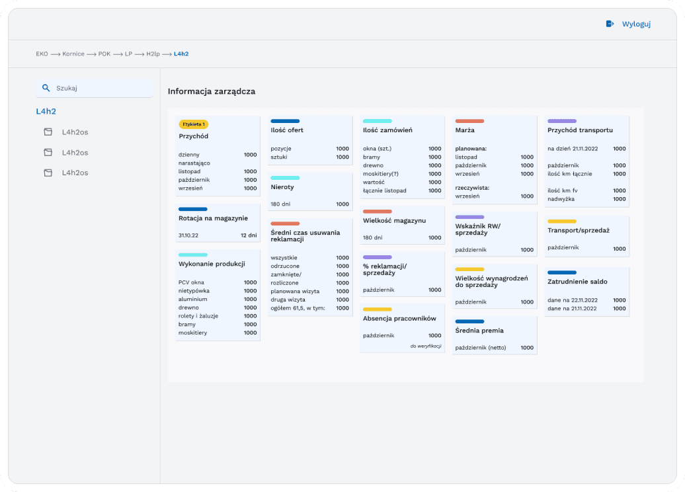Open the Przychód card title

pos(194,136)
